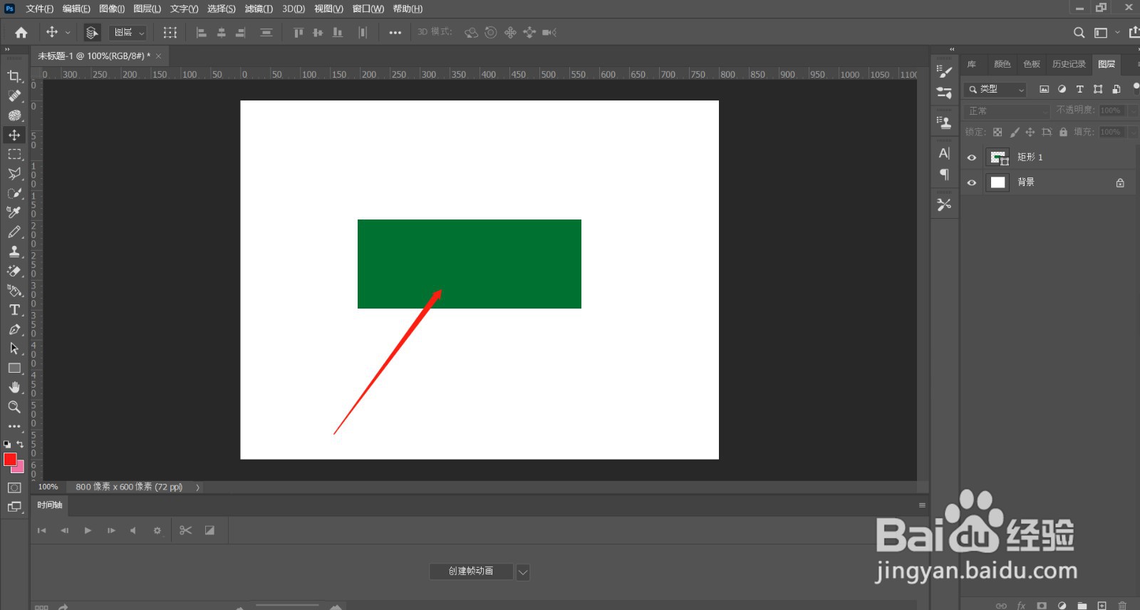The height and width of the screenshot is (610, 1140).
Task: Go to Home screen icon
Action: pyautogui.click(x=21, y=32)
